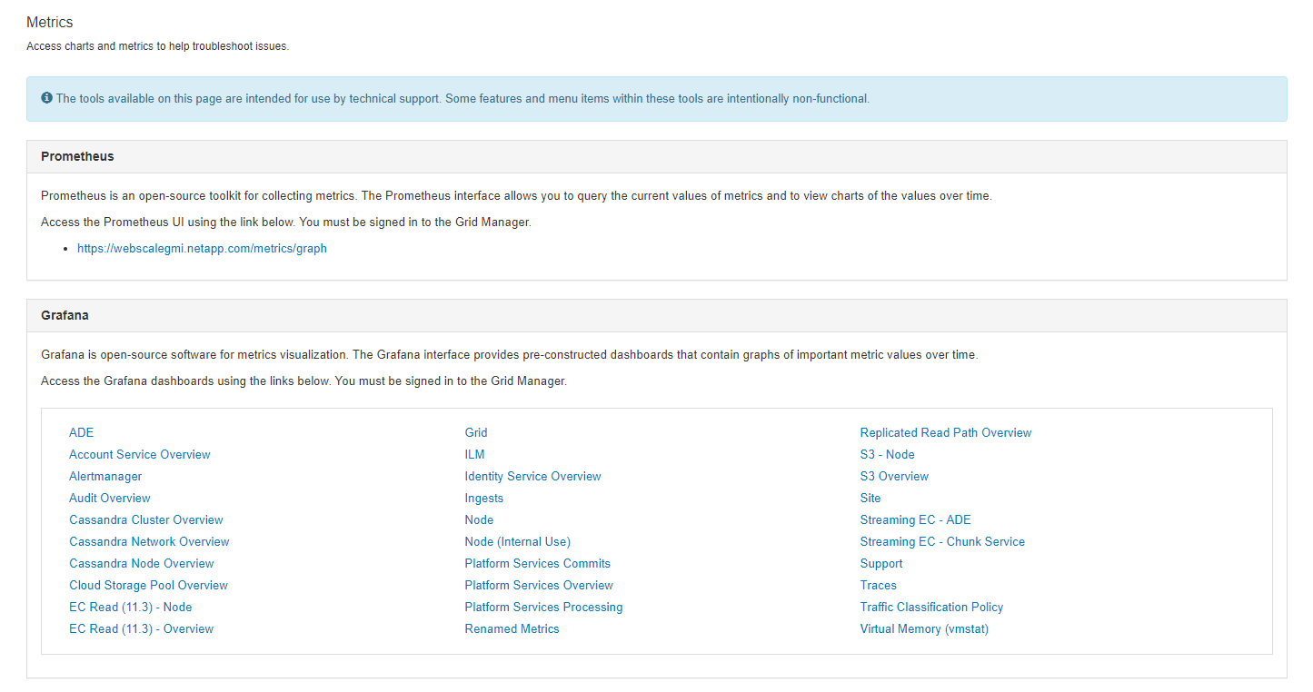1313x692 pixels.
Task: Click the Metrics page title
Action: pos(50,22)
